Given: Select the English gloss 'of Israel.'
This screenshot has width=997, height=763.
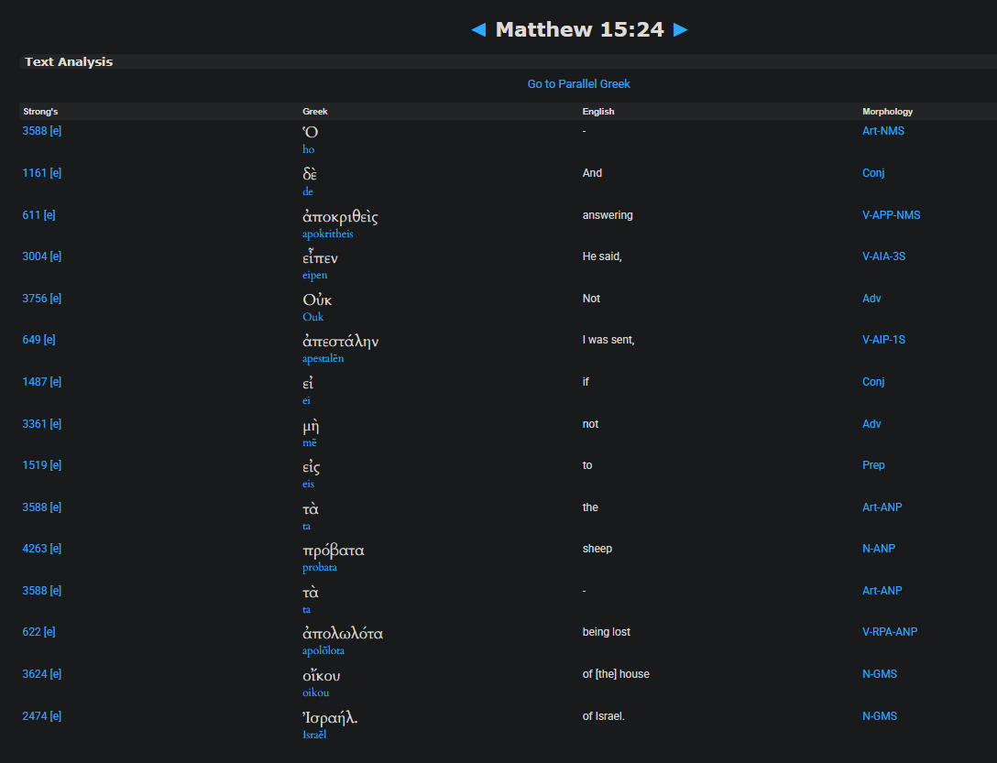Looking at the screenshot, I should coord(603,716).
